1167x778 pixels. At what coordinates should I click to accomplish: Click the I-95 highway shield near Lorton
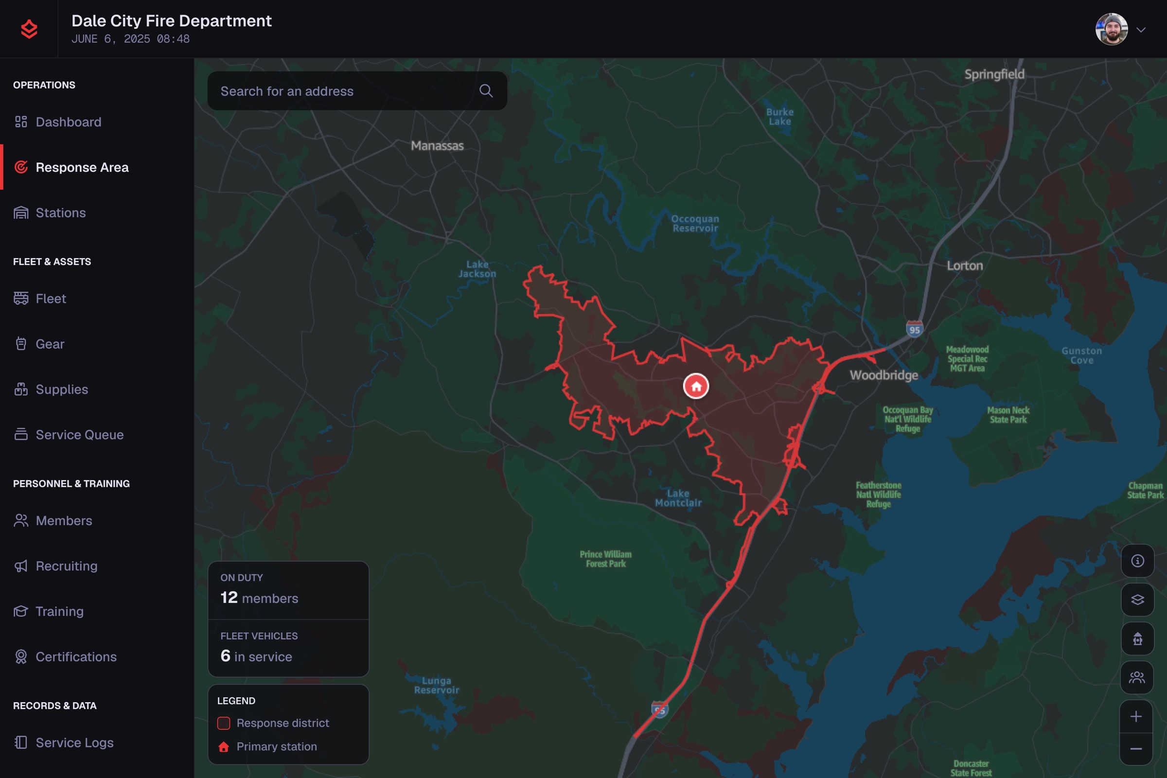click(915, 329)
